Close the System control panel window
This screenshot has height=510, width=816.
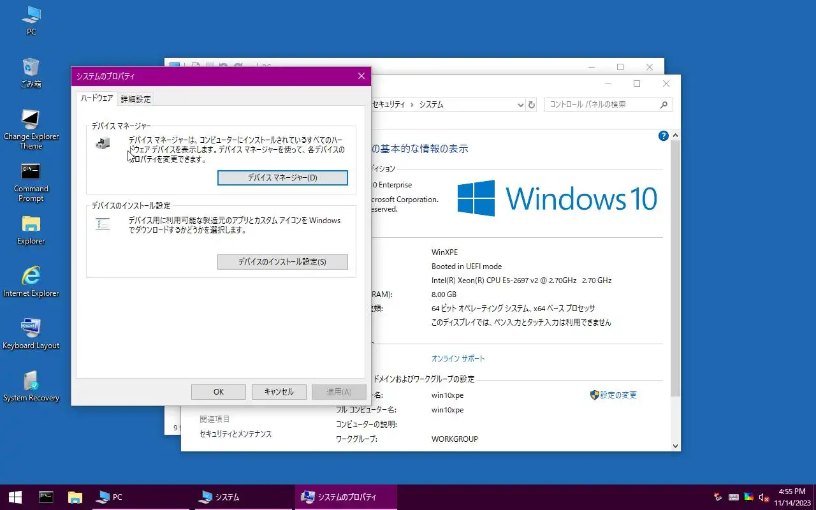(666, 84)
